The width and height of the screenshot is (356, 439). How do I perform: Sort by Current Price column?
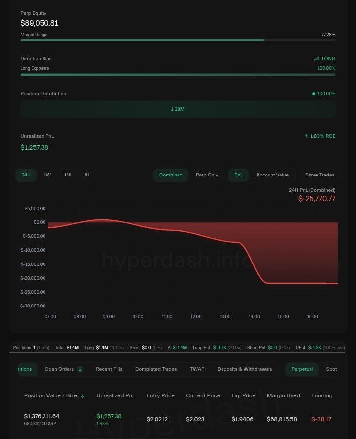(203, 395)
